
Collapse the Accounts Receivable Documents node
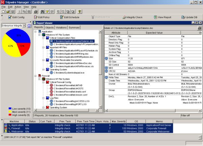pos(43,60)
